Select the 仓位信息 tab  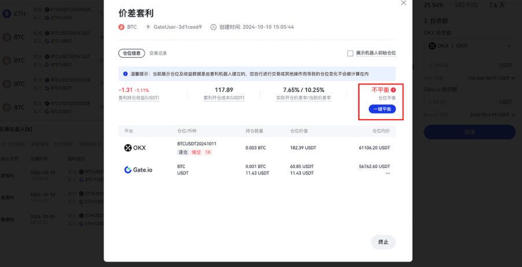tap(131, 53)
